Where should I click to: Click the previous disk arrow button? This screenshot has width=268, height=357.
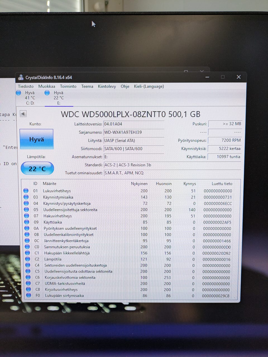tap(23, 114)
